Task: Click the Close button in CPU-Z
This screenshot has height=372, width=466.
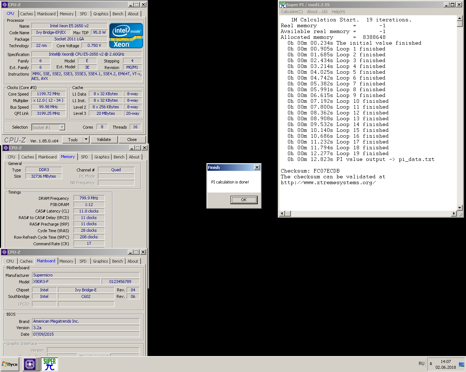Action: click(132, 139)
